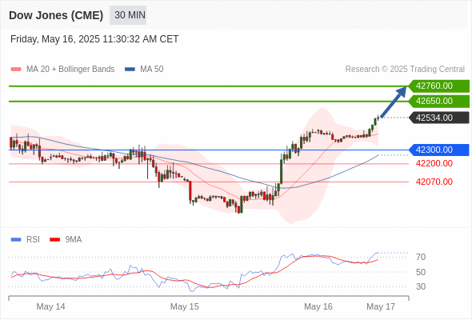Viewport: 472px width, 320px height.
Task: Click the 30 MIN timeframe badge
Action: [x=128, y=15]
